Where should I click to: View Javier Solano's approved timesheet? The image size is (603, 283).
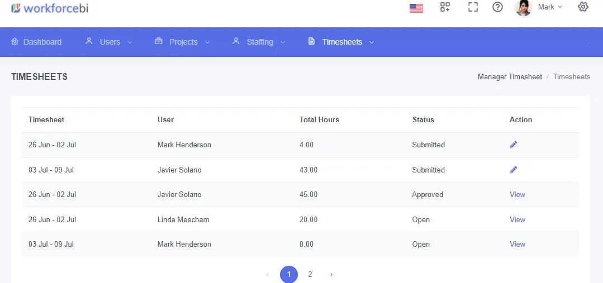tap(517, 194)
